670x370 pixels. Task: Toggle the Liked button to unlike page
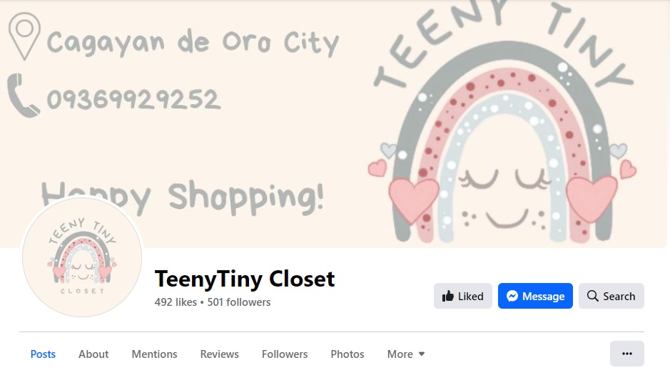pos(463,296)
